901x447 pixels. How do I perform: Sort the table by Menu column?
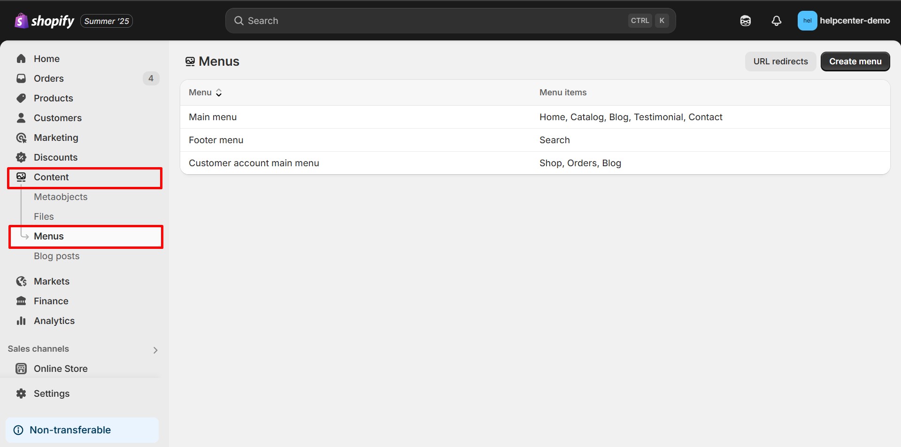click(205, 92)
